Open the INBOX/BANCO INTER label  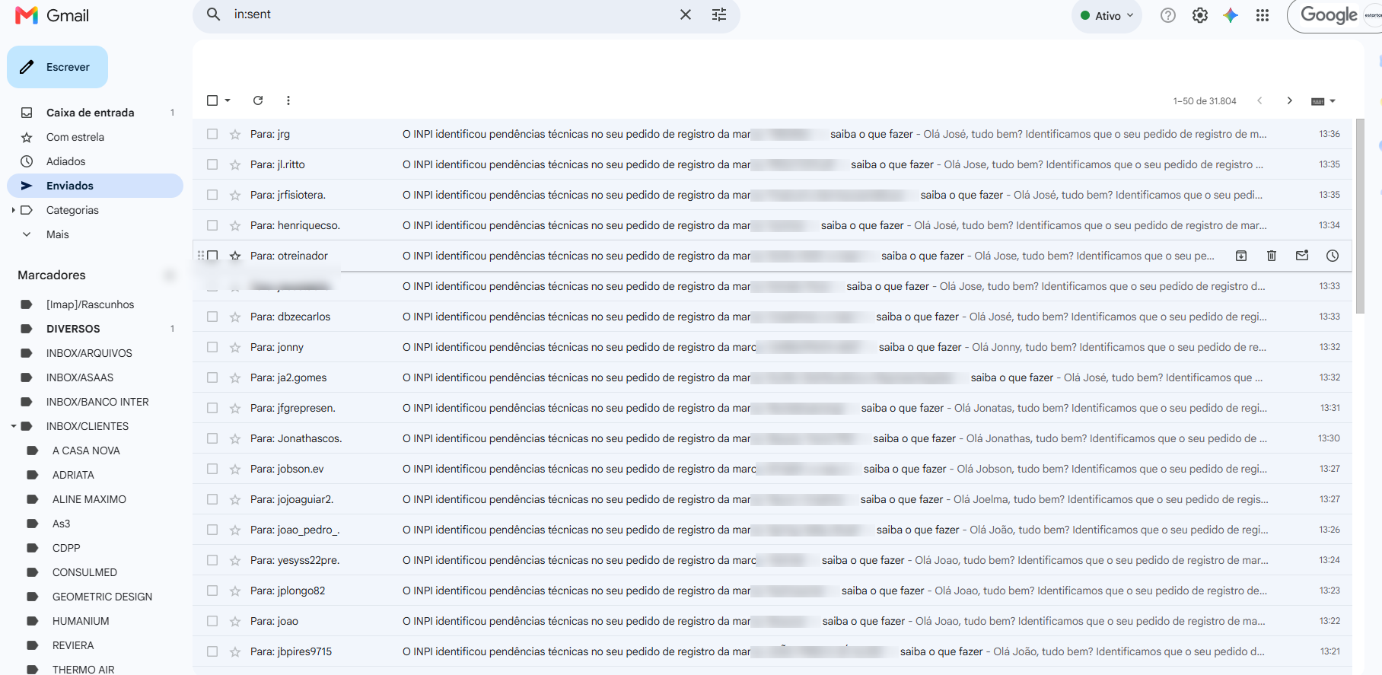(97, 402)
